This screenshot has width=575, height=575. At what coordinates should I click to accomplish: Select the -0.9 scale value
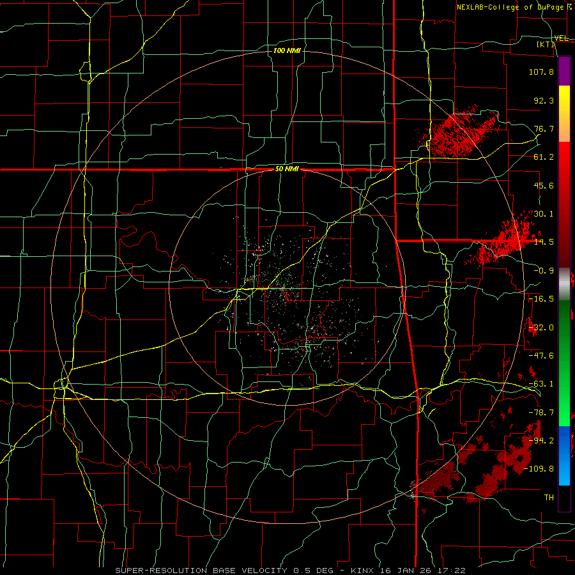[544, 271]
